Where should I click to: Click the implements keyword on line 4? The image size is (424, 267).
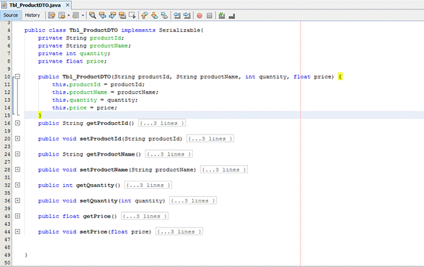[x=138, y=31]
